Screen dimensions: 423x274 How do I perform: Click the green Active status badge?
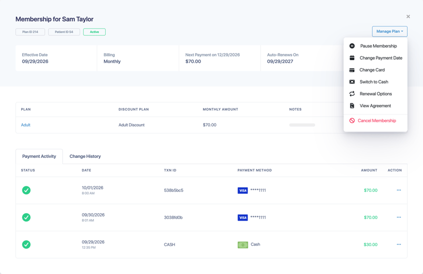95,32
